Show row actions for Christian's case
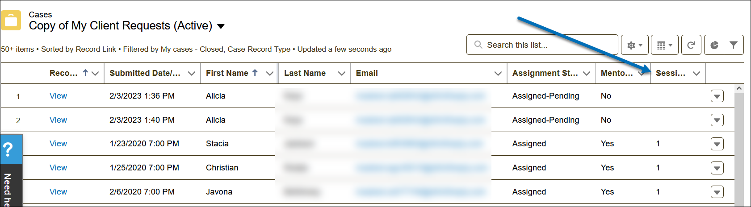The width and height of the screenshot is (751, 207). pyautogui.click(x=717, y=168)
